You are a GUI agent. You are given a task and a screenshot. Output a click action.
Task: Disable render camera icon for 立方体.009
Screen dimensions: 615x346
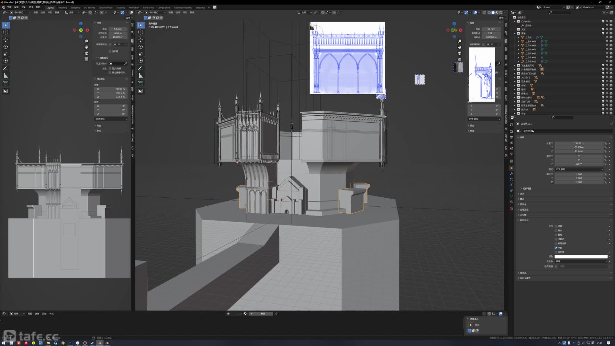coord(611,49)
